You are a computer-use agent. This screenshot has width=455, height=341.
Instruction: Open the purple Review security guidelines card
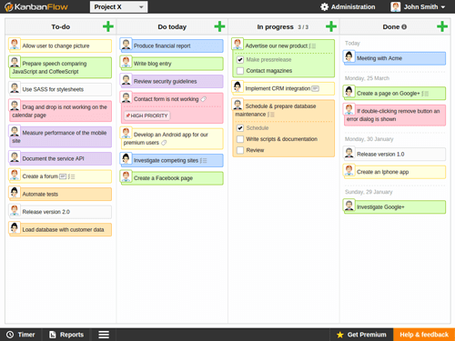(x=172, y=82)
